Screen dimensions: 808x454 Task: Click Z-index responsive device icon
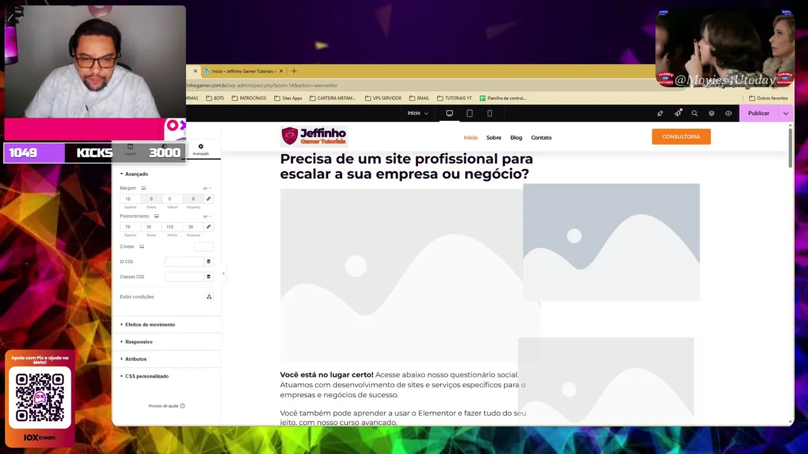click(141, 247)
